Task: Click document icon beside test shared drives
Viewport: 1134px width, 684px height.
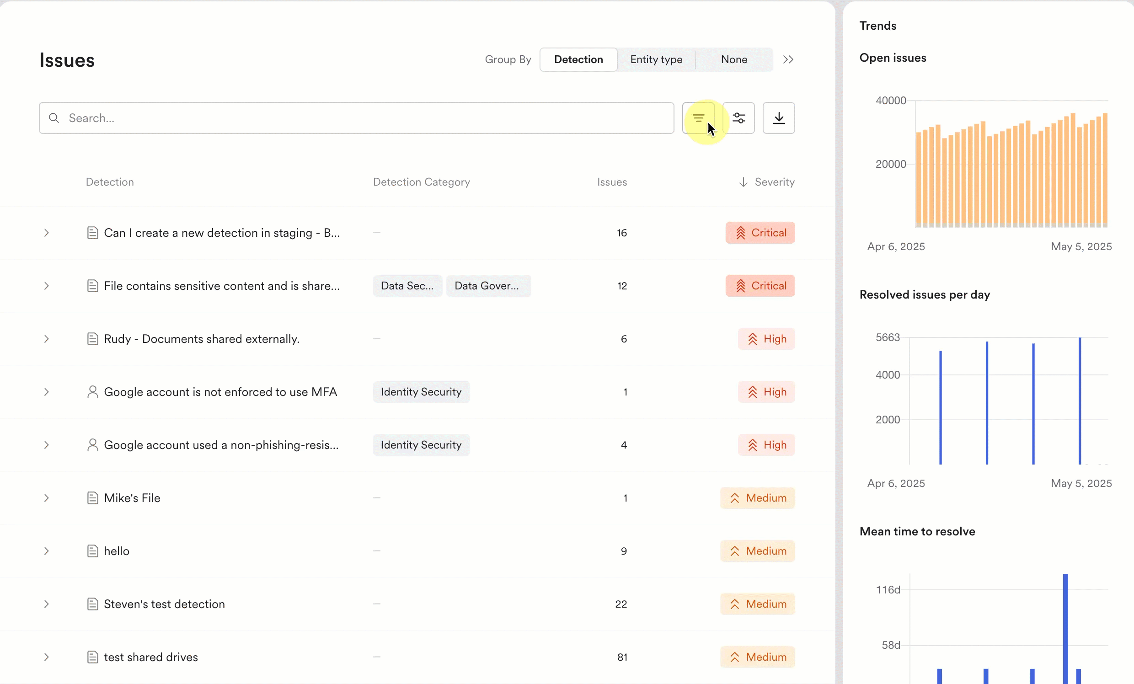Action: tap(92, 657)
